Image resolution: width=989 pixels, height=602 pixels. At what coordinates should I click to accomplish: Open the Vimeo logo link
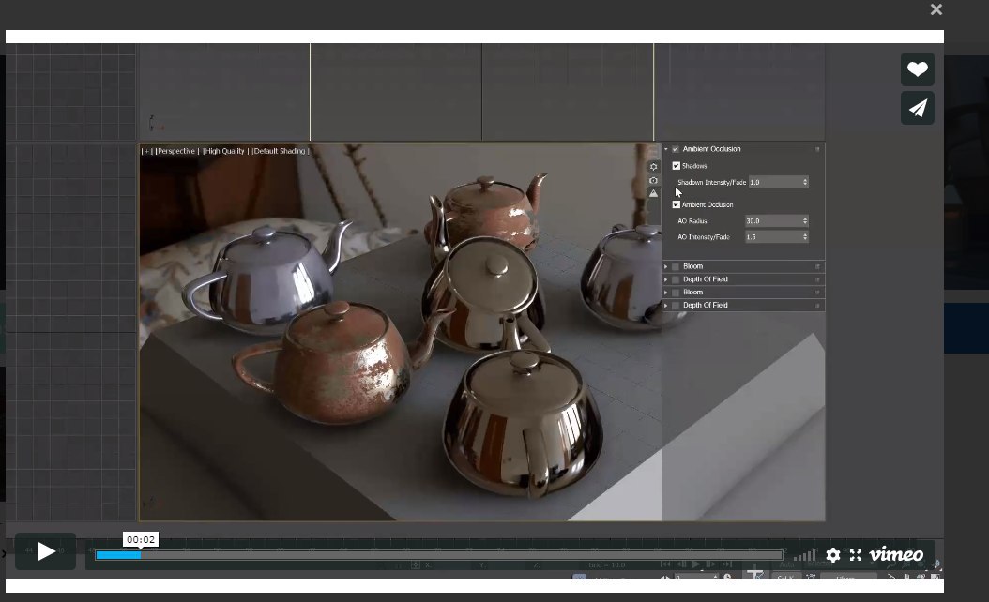(896, 554)
